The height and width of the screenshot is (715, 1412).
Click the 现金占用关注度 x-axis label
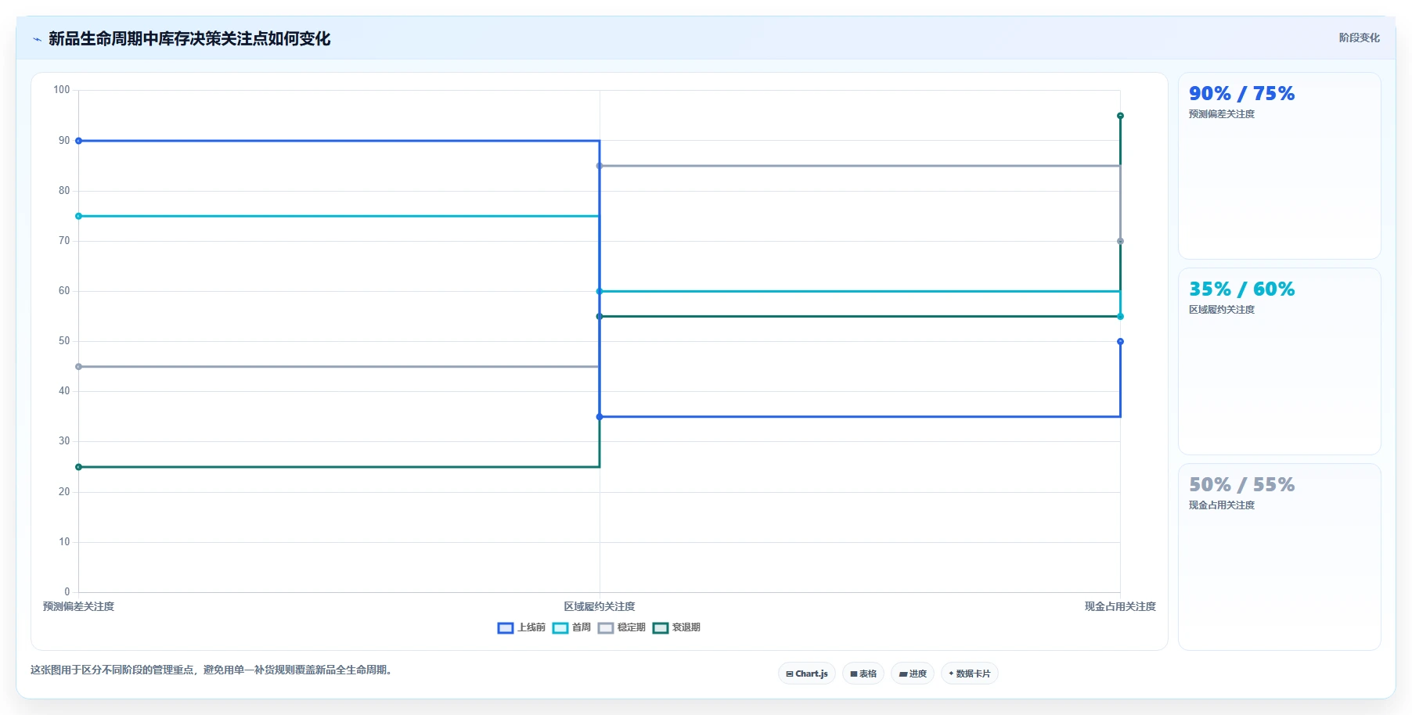coord(1120,606)
